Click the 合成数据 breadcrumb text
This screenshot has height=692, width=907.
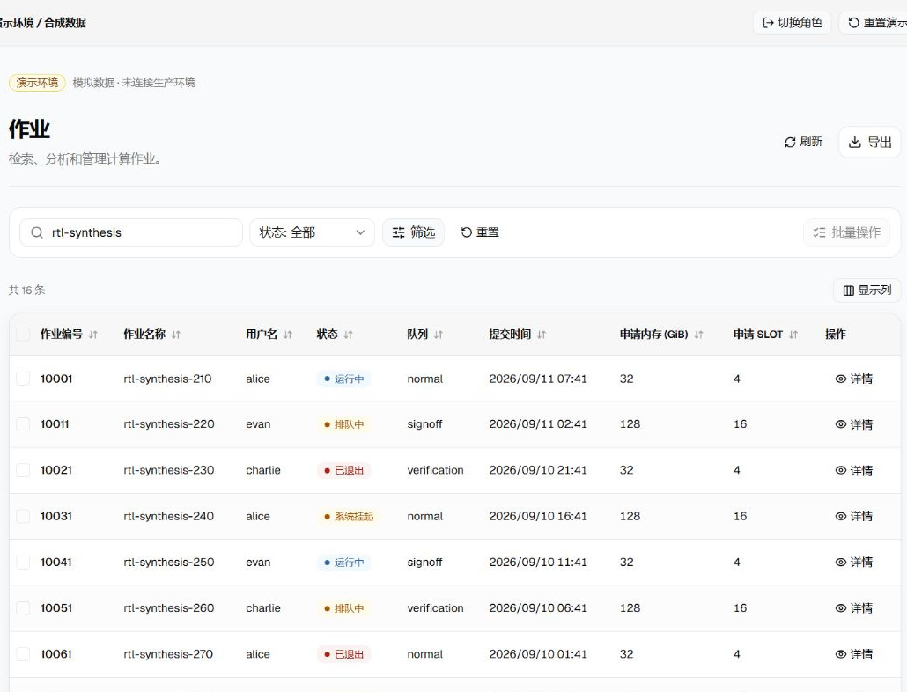tap(65, 23)
